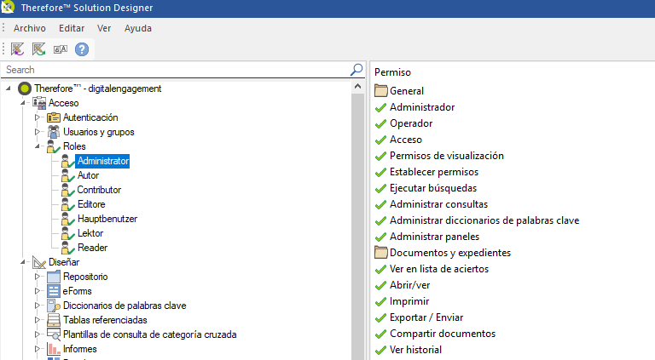This screenshot has height=360, width=655.
Task: Click the Reader role icon
Action: coord(67,248)
